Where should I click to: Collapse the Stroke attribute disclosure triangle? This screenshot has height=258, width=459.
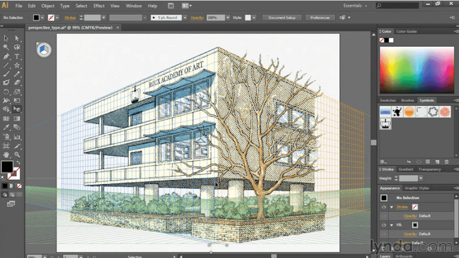(x=392, y=207)
